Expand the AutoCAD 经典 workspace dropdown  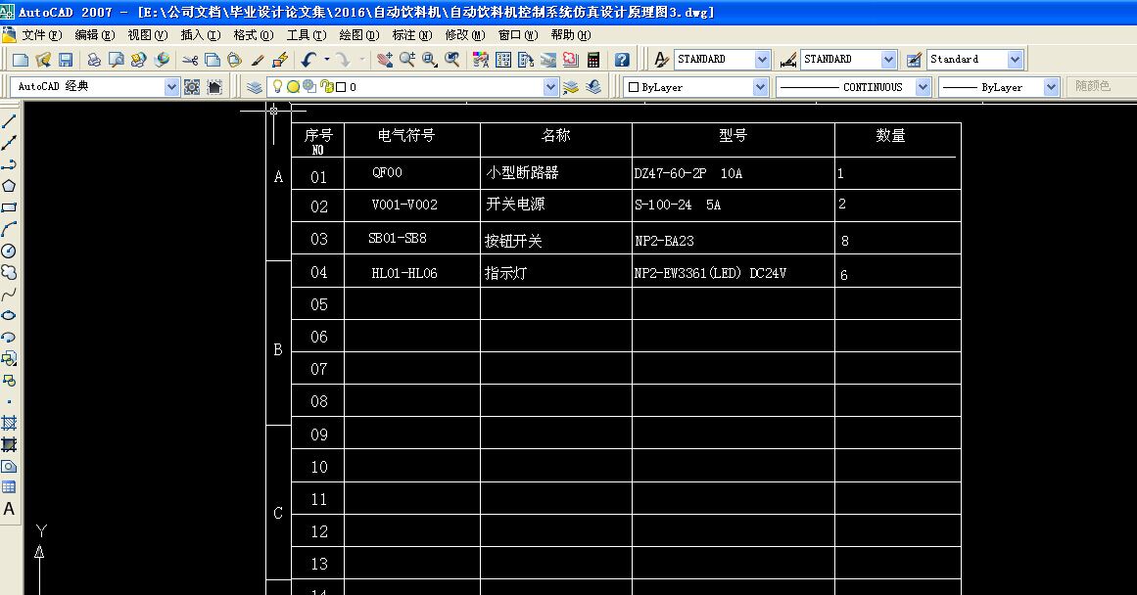point(172,86)
